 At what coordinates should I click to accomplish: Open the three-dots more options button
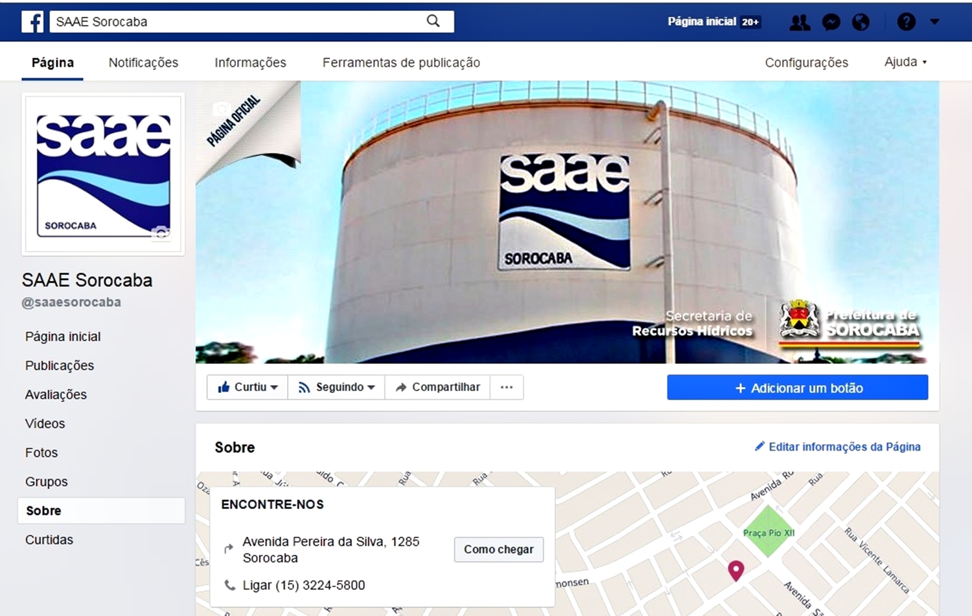click(x=507, y=387)
